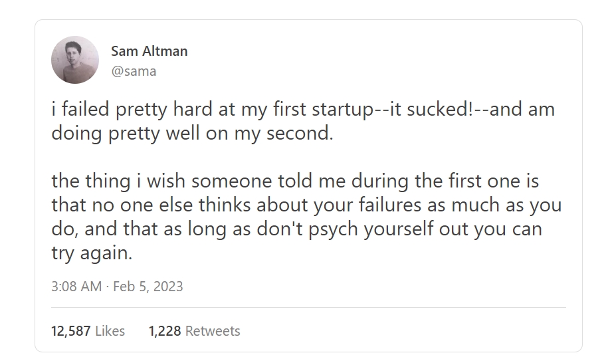Open the 12,587 likes count
Viewport: 604px width, 363px height.
(x=72, y=330)
